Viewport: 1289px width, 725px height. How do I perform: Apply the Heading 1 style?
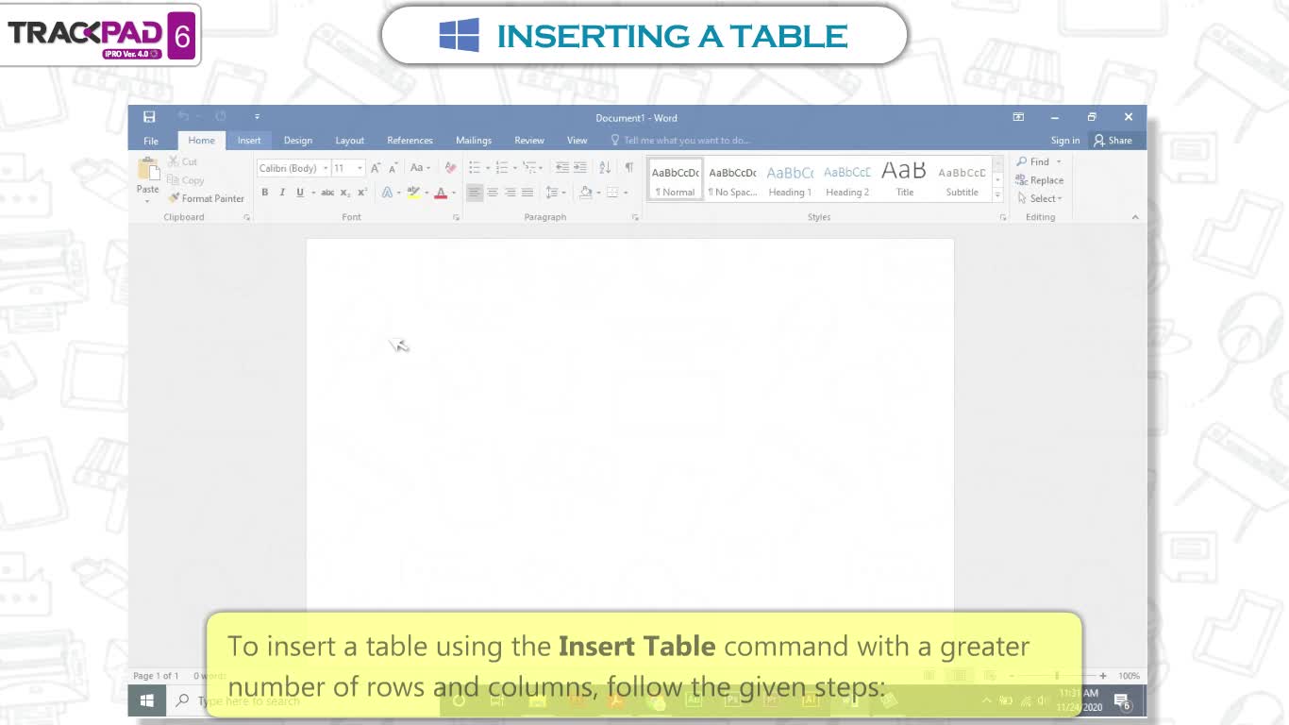pos(790,179)
